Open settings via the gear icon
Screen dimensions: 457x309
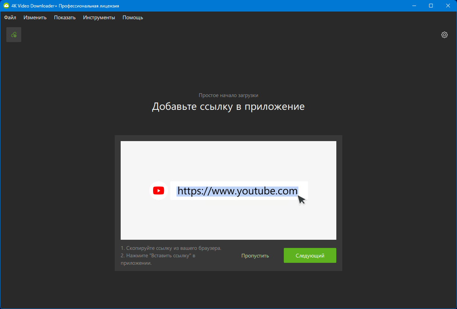click(x=444, y=35)
